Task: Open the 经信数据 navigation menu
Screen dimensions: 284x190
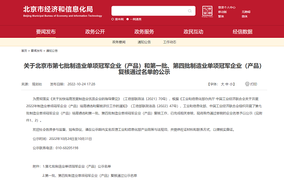Action: pyautogui.click(x=242, y=32)
